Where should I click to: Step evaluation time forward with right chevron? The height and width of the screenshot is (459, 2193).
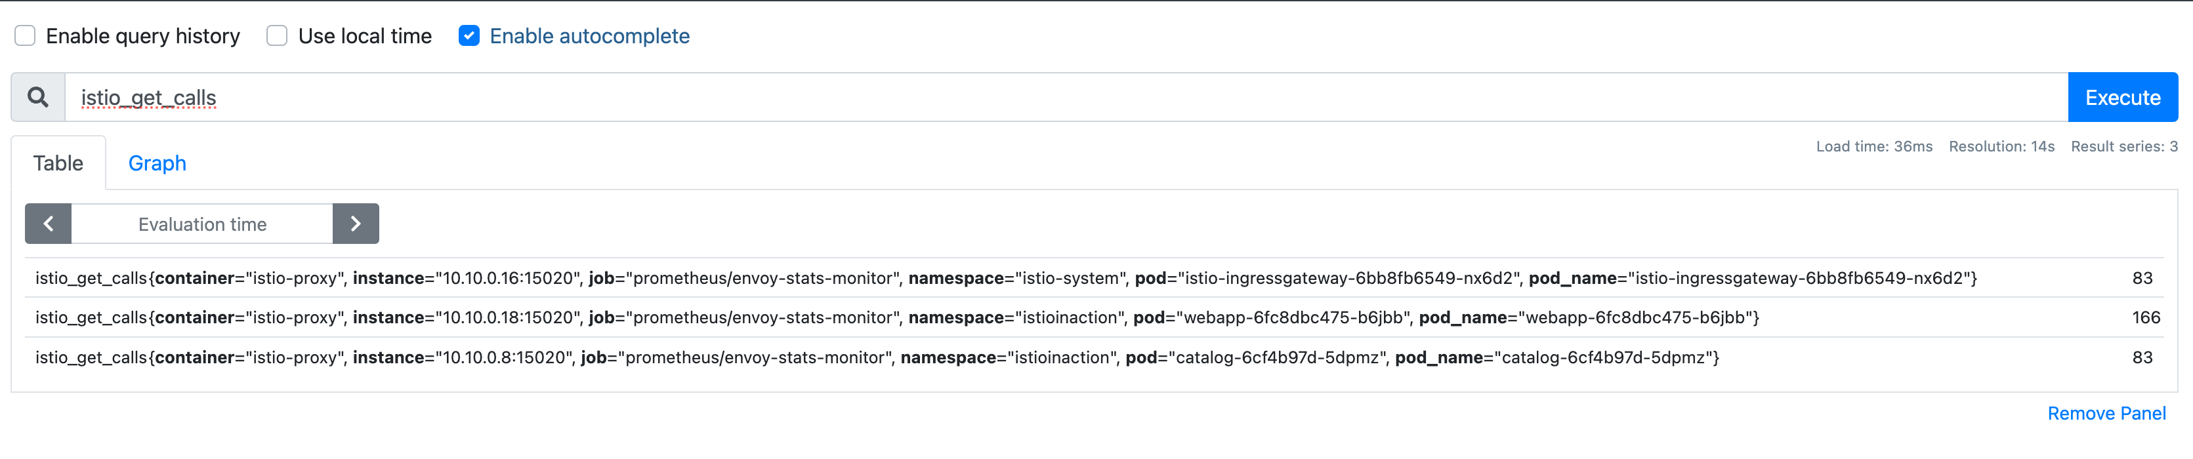pos(356,224)
